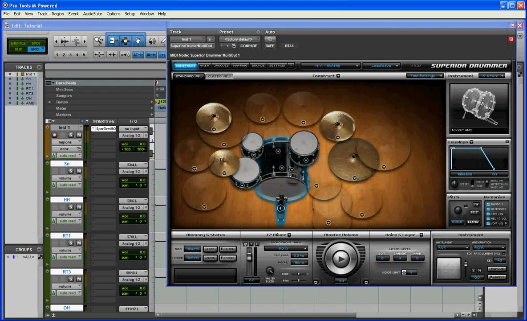Click the horizontal audio zoom waveform icon

[x=65, y=41]
